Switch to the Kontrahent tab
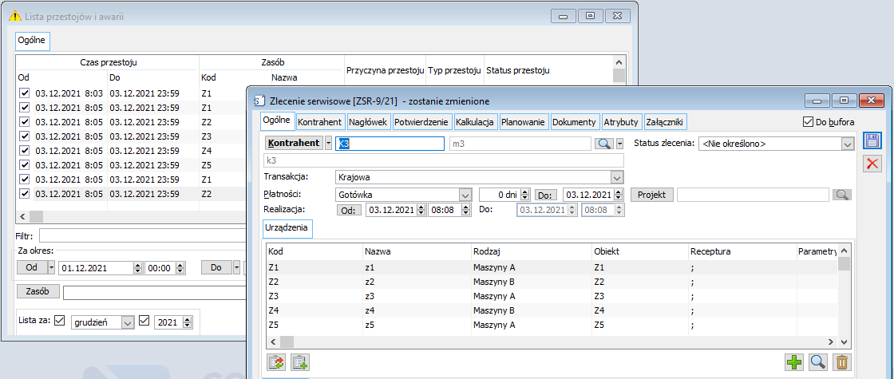The height and width of the screenshot is (379, 894). [320, 122]
